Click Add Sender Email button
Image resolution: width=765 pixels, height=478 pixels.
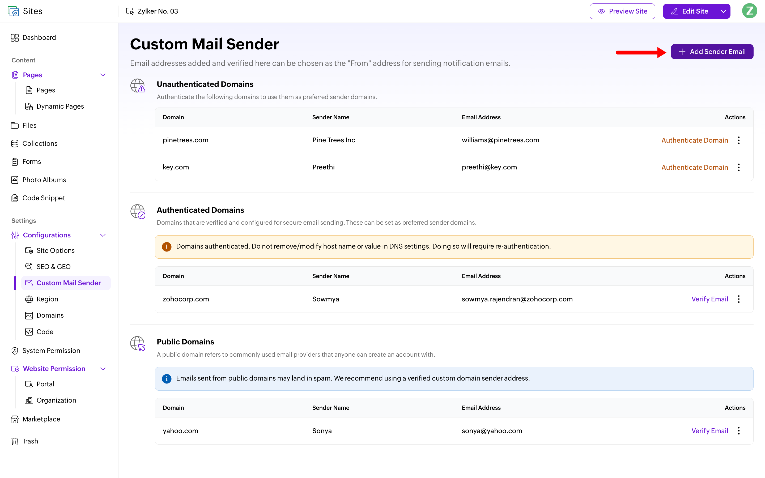[x=712, y=52]
